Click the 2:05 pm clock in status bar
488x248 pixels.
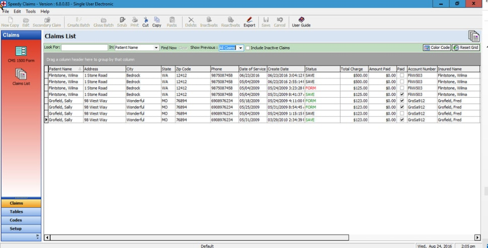pyautogui.click(x=468, y=246)
